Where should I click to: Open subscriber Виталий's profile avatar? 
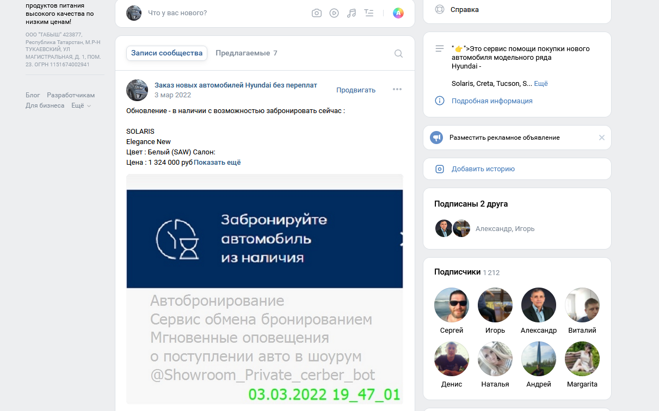pos(582,305)
